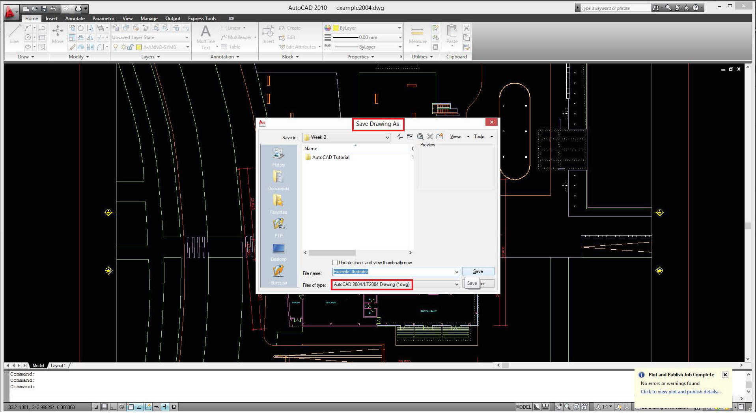Switch to the Layout1 tab
756x413 pixels.
58,366
